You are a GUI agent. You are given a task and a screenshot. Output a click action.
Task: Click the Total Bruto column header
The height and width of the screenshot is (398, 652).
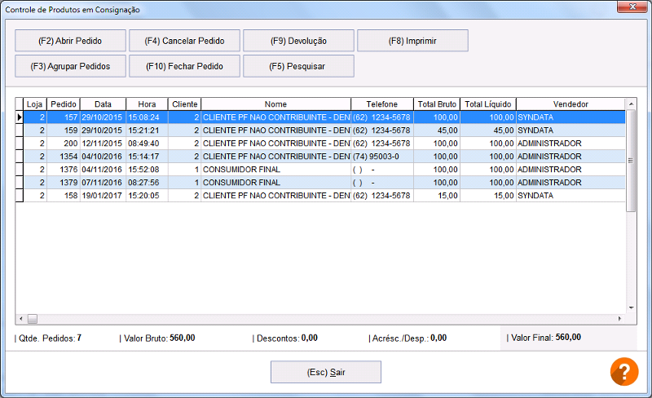point(437,104)
